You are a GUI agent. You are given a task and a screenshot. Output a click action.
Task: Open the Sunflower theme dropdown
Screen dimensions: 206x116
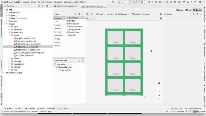pos(122,14)
